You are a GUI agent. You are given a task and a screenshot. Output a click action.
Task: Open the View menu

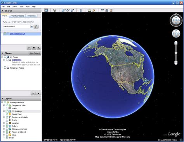click(x=15, y=7)
